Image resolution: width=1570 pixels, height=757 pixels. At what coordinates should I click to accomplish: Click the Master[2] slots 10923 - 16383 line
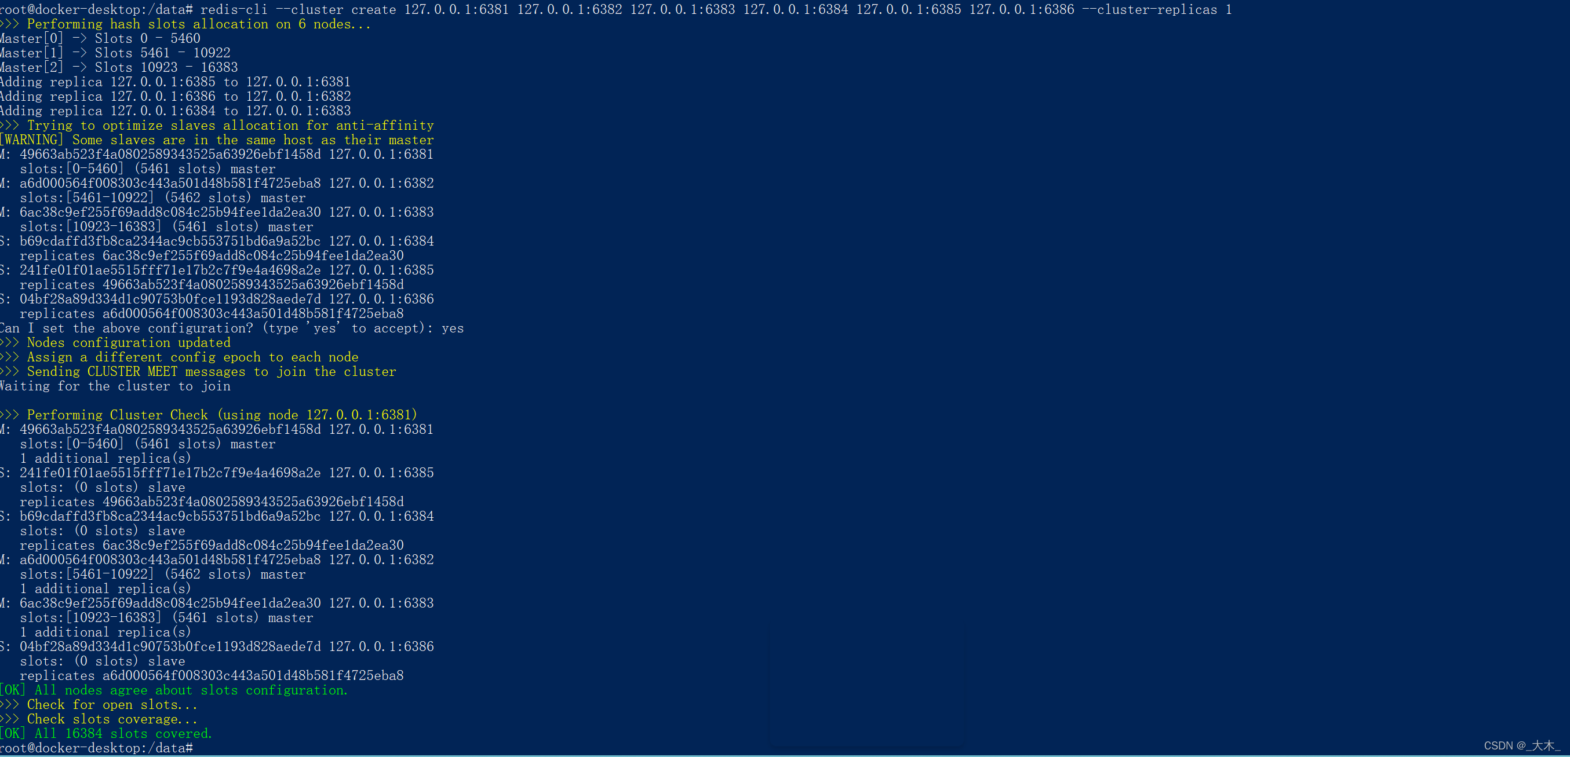coord(119,68)
